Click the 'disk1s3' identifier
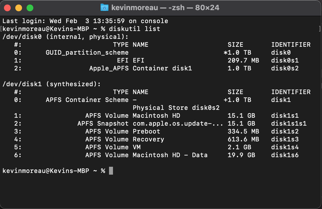The width and height of the screenshot is (322, 209). pyautogui.click(x=285, y=139)
